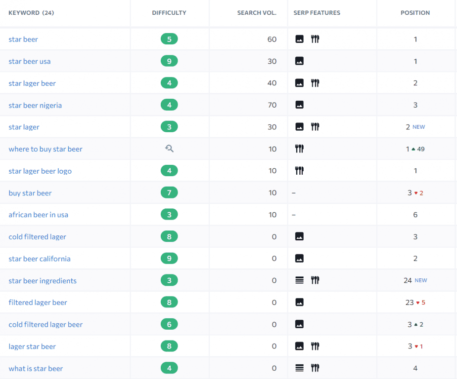Click position gain 2 for cold filtered lager beer
This screenshot has width=457, height=379.
click(419, 324)
